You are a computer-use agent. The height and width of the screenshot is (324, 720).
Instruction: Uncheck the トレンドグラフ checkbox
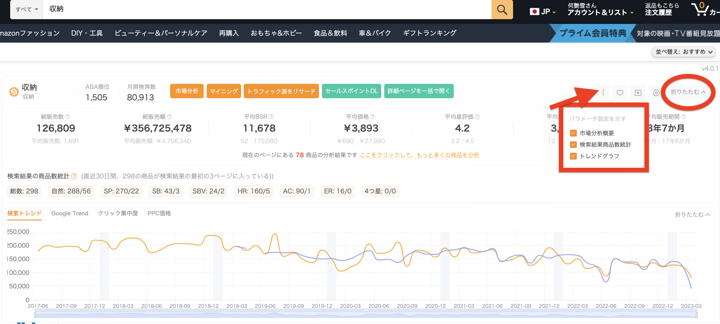pyautogui.click(x=573, y=156)
